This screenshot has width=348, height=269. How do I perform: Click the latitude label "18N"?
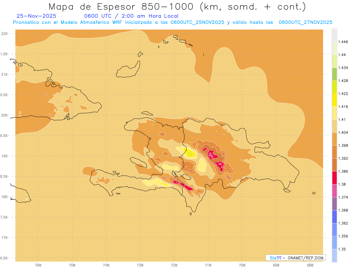pyautogui.click(x=4, y=197)
